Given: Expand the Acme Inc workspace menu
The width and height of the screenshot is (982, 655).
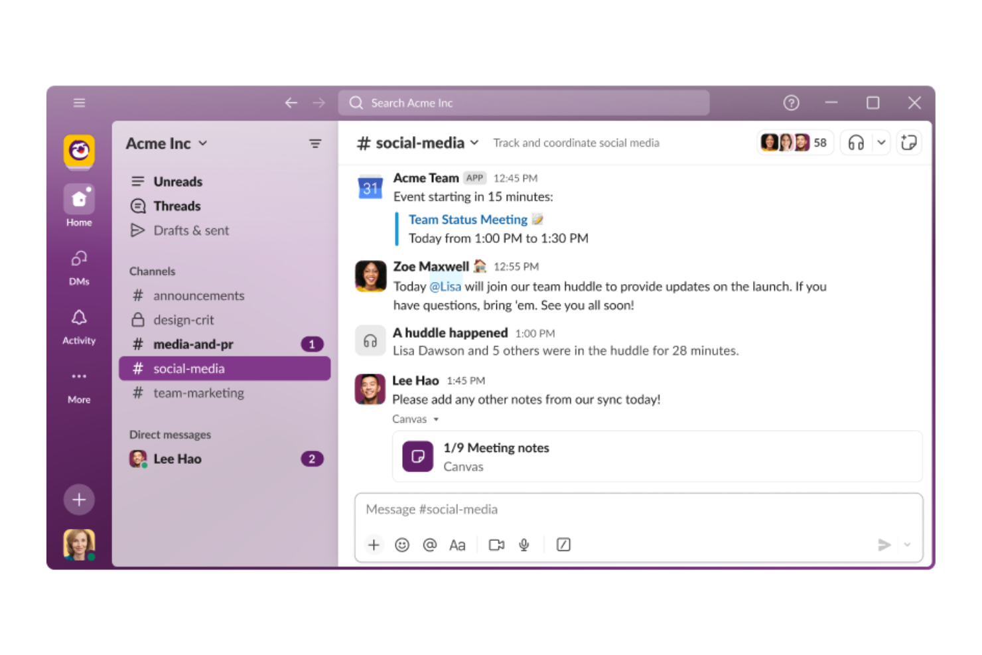Looking at the screenshot, I should [x=167, y=143].
